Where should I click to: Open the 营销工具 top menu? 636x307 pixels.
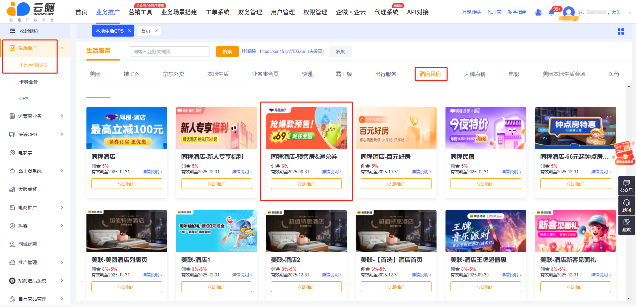point(141,12)
